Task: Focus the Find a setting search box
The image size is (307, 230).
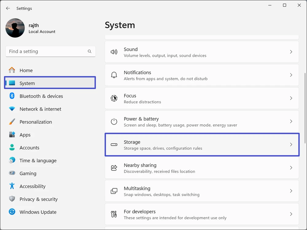Action: [46, 52]
